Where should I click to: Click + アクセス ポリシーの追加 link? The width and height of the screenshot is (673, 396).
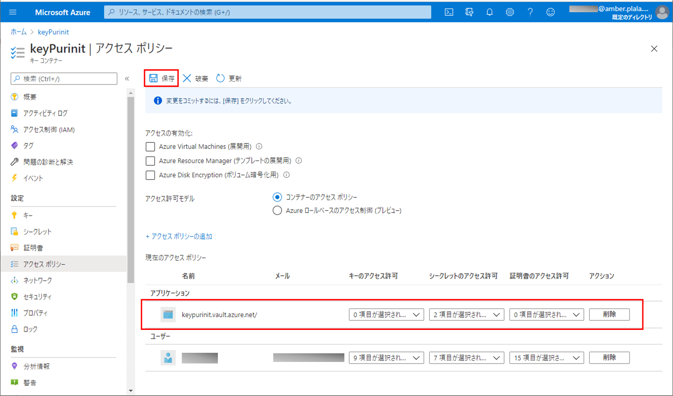(179, 236)
